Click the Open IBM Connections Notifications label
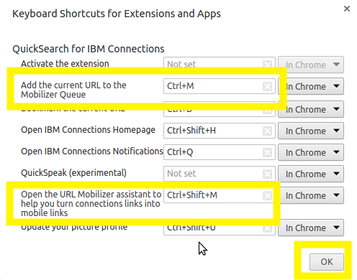This screenshot has height=280, width=357. [92, 151]
